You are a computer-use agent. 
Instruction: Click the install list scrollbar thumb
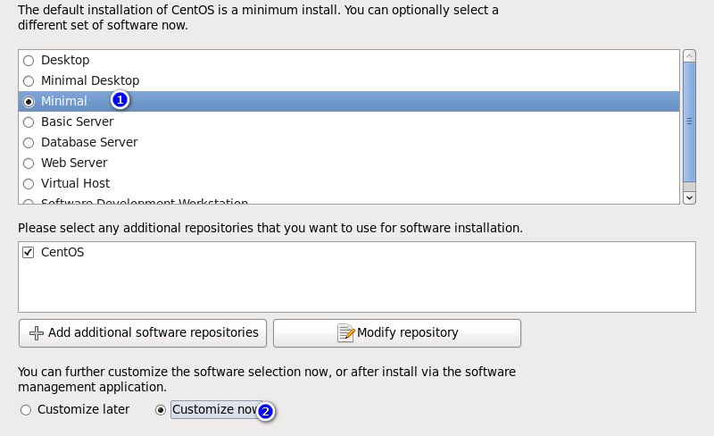tap(689, 122)
